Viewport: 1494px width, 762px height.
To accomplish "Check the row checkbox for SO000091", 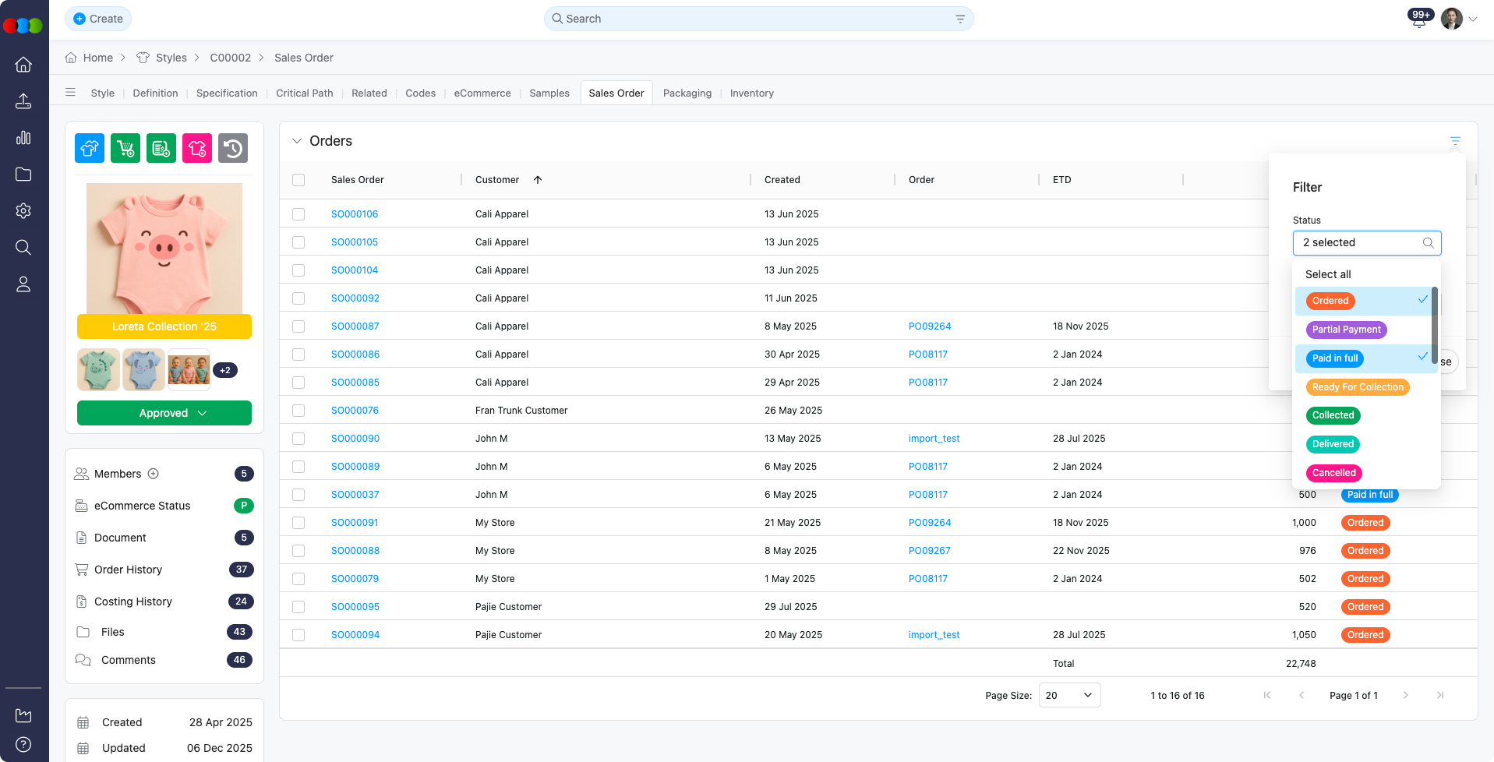I will click(x=298, y=523).
